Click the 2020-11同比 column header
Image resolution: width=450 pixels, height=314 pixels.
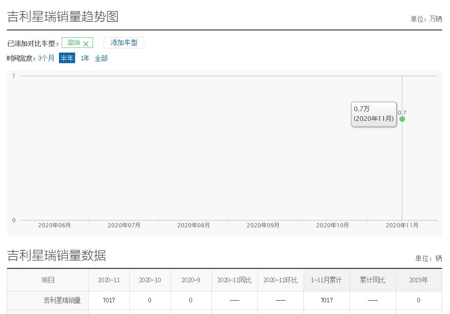(234, 280)
